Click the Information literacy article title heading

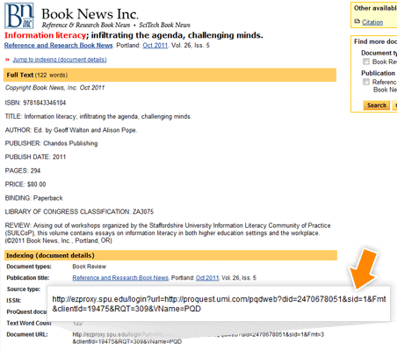[134, 35]
